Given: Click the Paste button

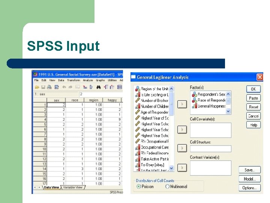Looking at the screenshot, I should tap(253, 98).
